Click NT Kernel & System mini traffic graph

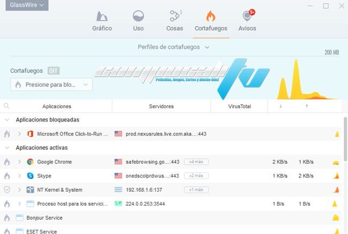337,190
